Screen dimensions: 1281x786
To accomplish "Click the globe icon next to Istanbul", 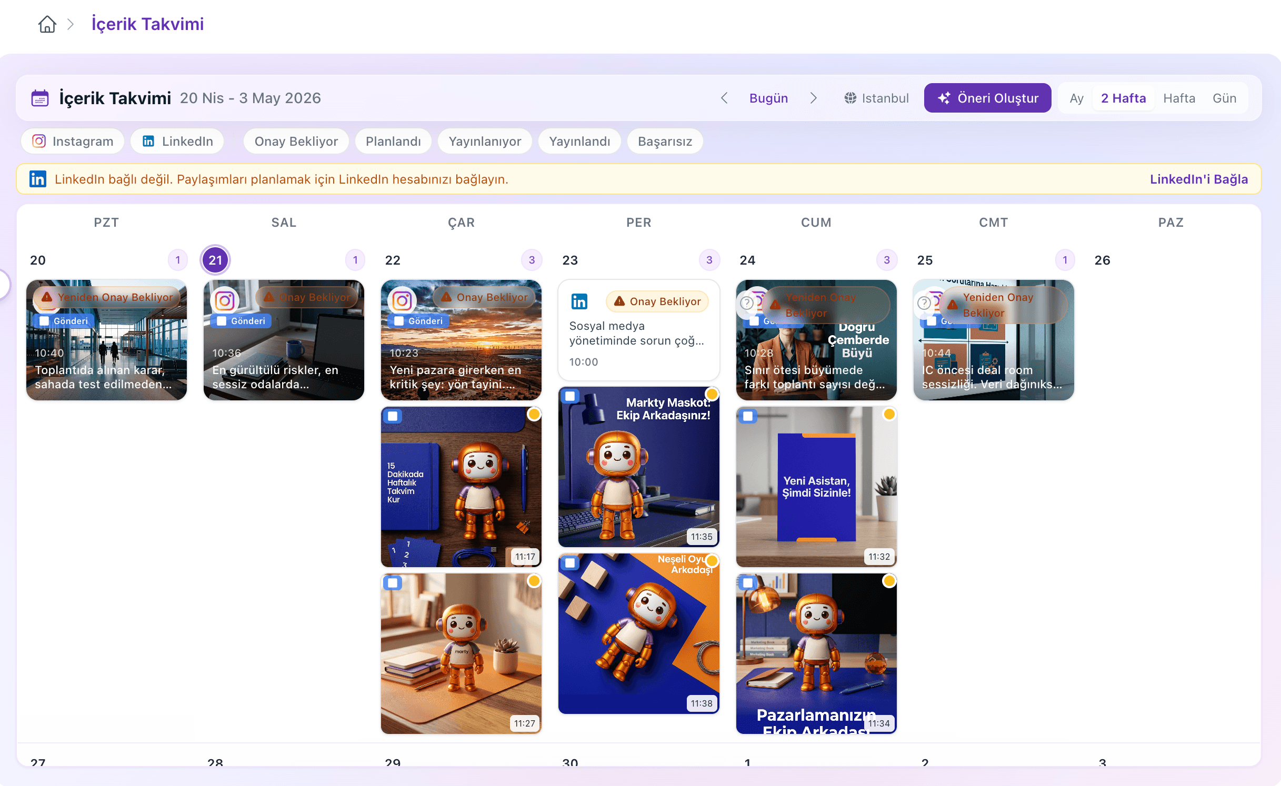I will (x=850, y=98).
